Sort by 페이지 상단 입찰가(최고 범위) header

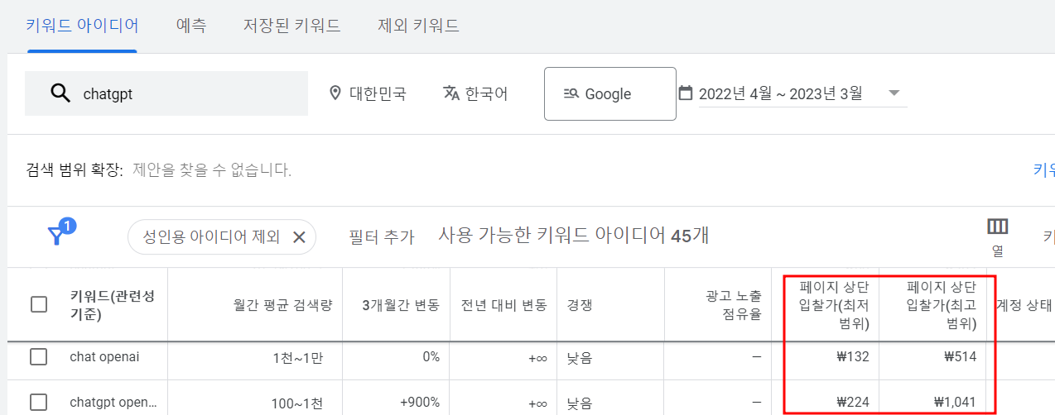click(x=942, y=305)
